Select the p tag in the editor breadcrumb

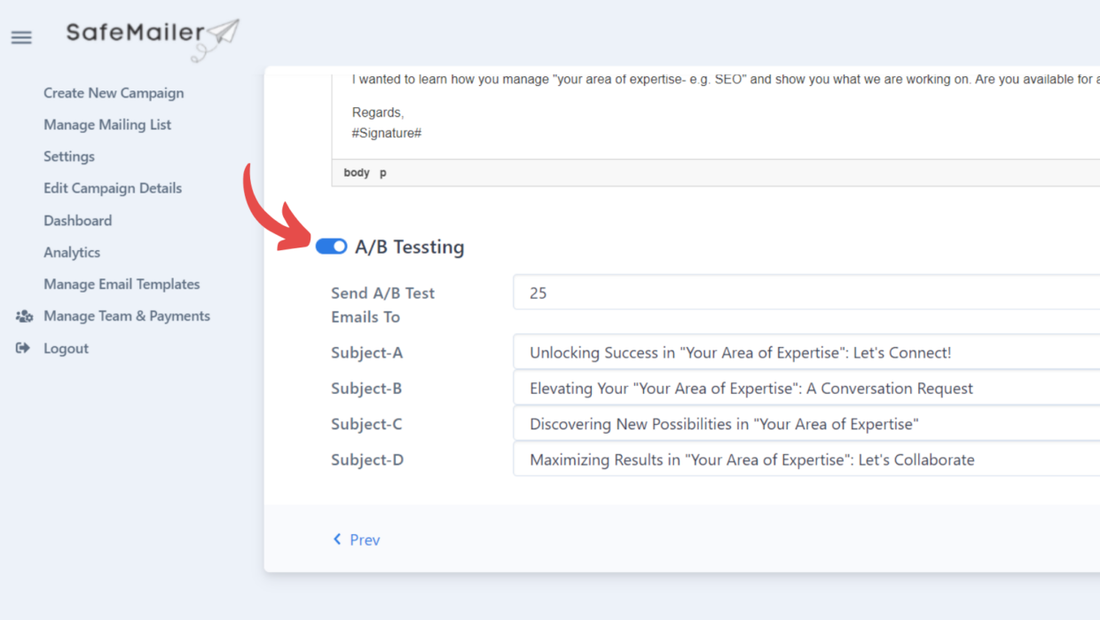(381, 172)
